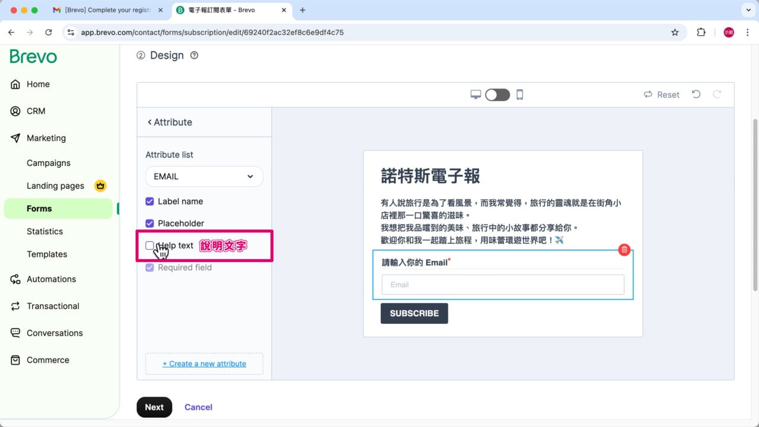Open the Automations panel
The image size is (759, 427).
pyautogui.click(x=51, y=279)
